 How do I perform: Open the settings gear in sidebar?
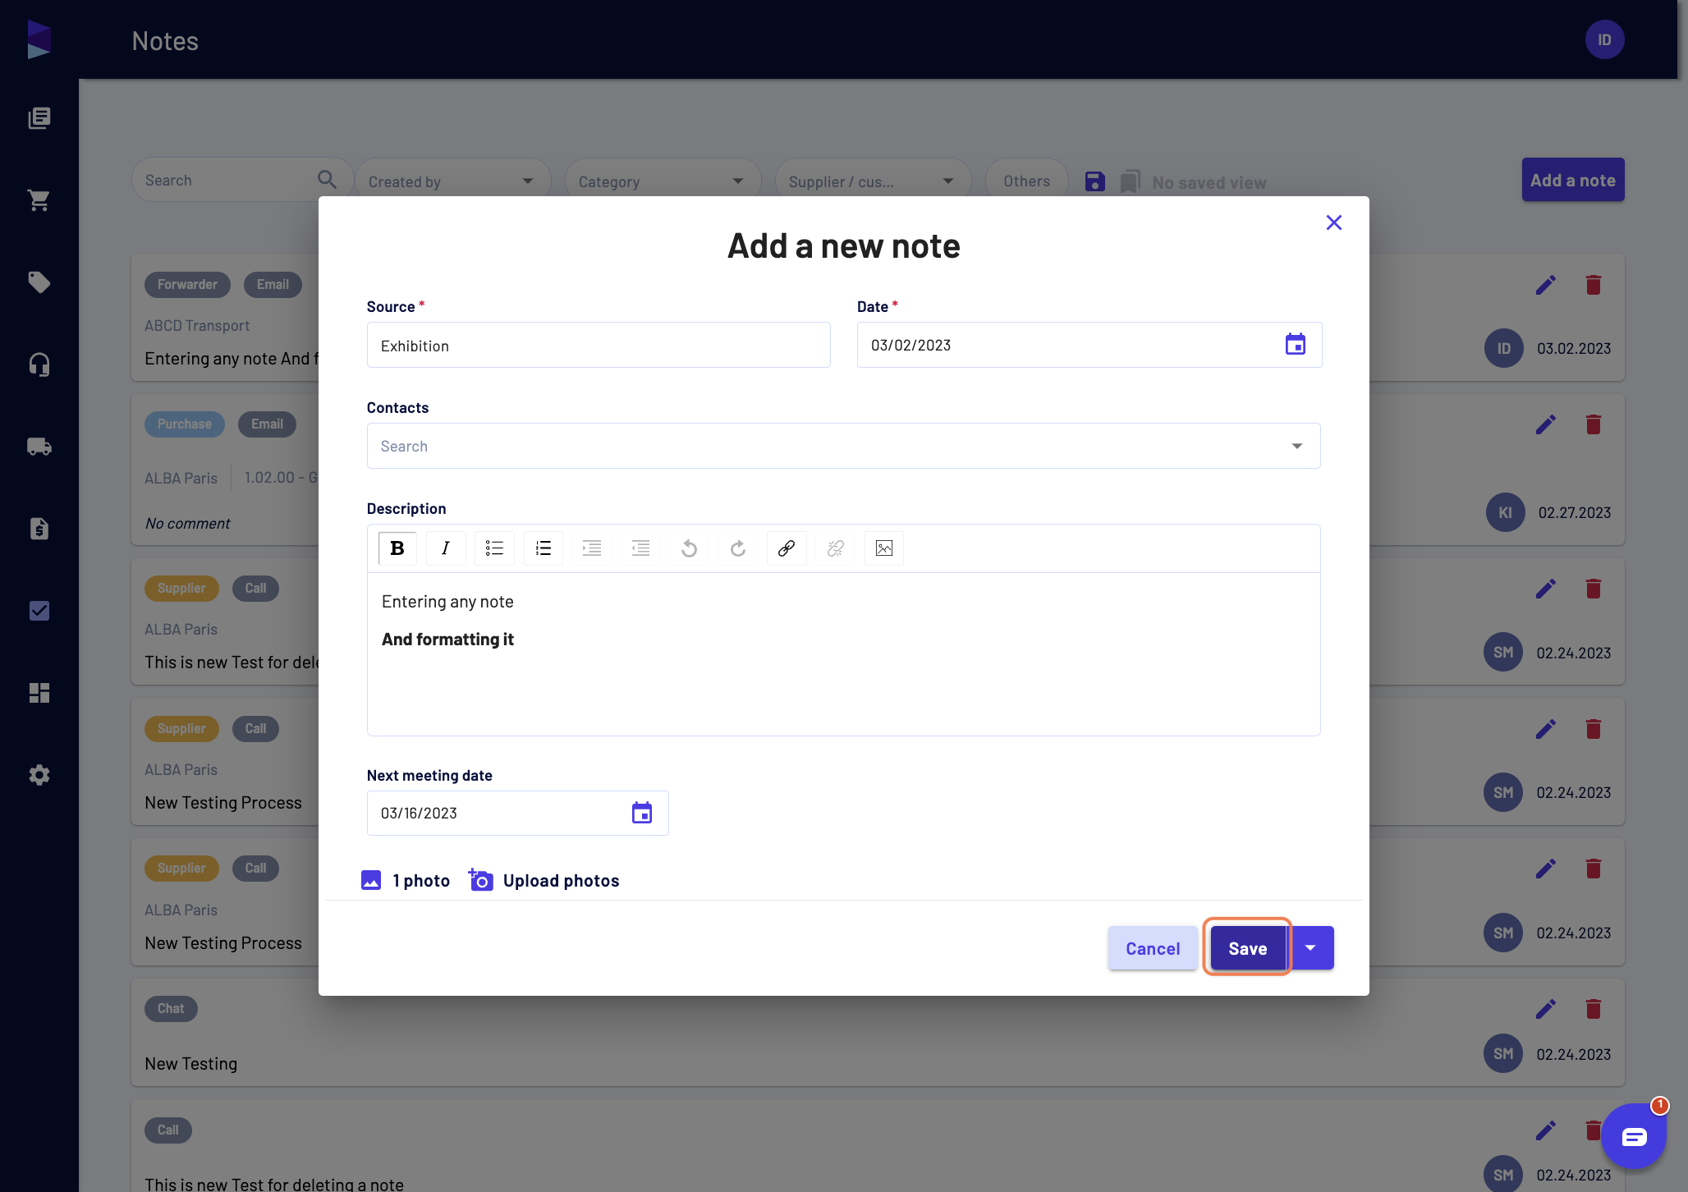(39, 775)
